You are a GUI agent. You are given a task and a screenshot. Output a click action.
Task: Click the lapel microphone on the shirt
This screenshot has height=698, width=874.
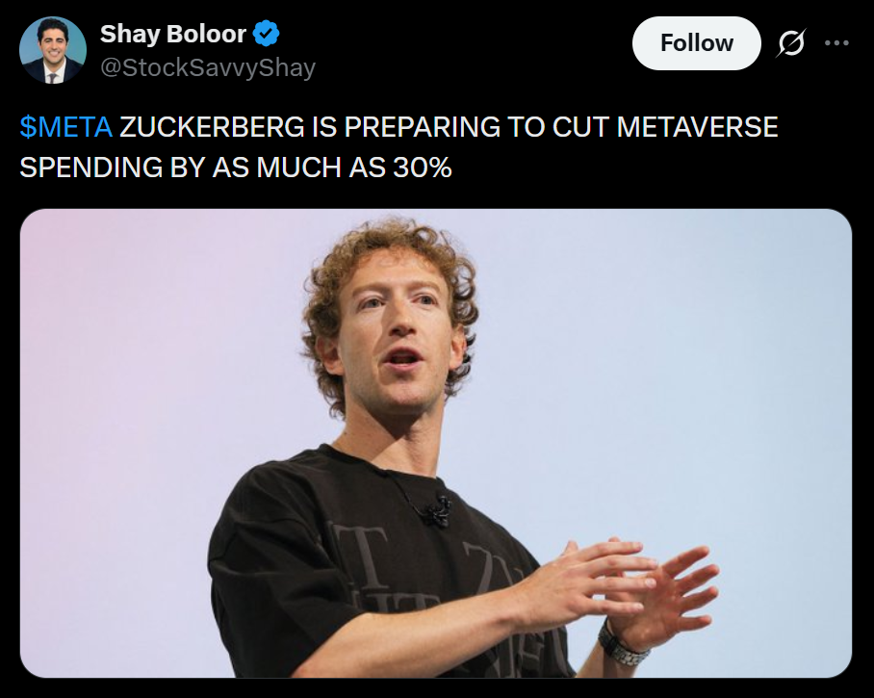(x=438, y=510)
